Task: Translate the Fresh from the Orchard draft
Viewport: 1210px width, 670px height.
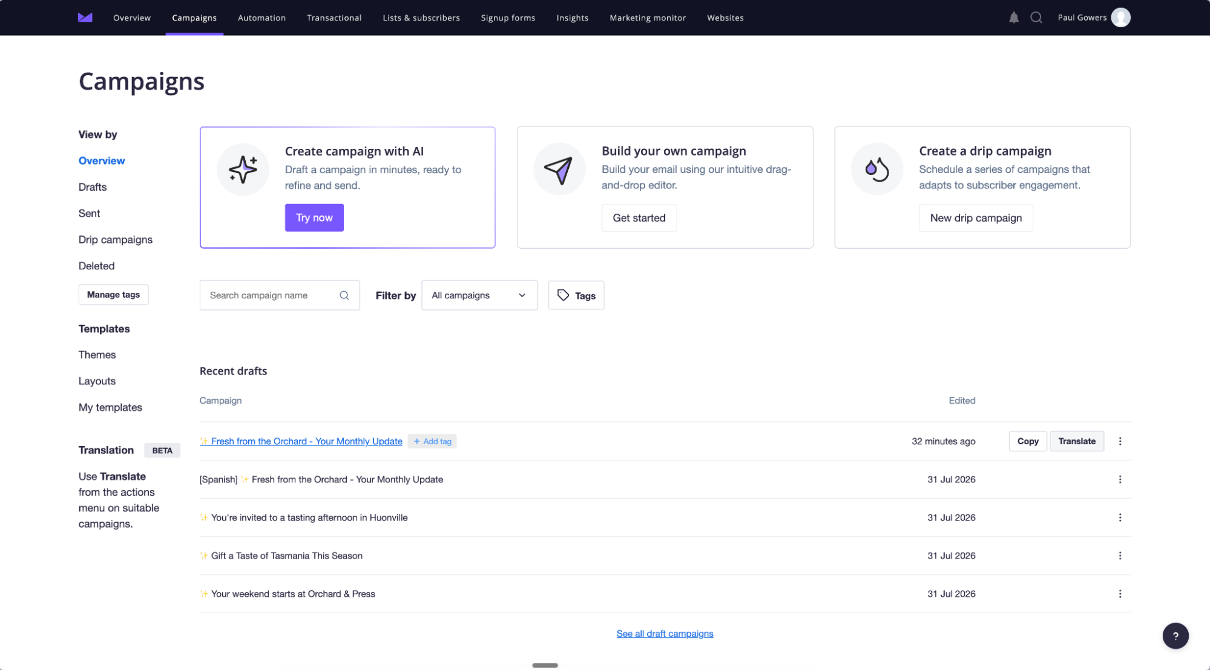Action: tap(1076, 441)
